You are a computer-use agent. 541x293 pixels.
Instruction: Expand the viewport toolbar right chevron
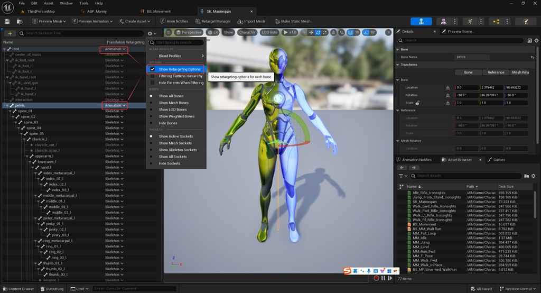(388, 32)
